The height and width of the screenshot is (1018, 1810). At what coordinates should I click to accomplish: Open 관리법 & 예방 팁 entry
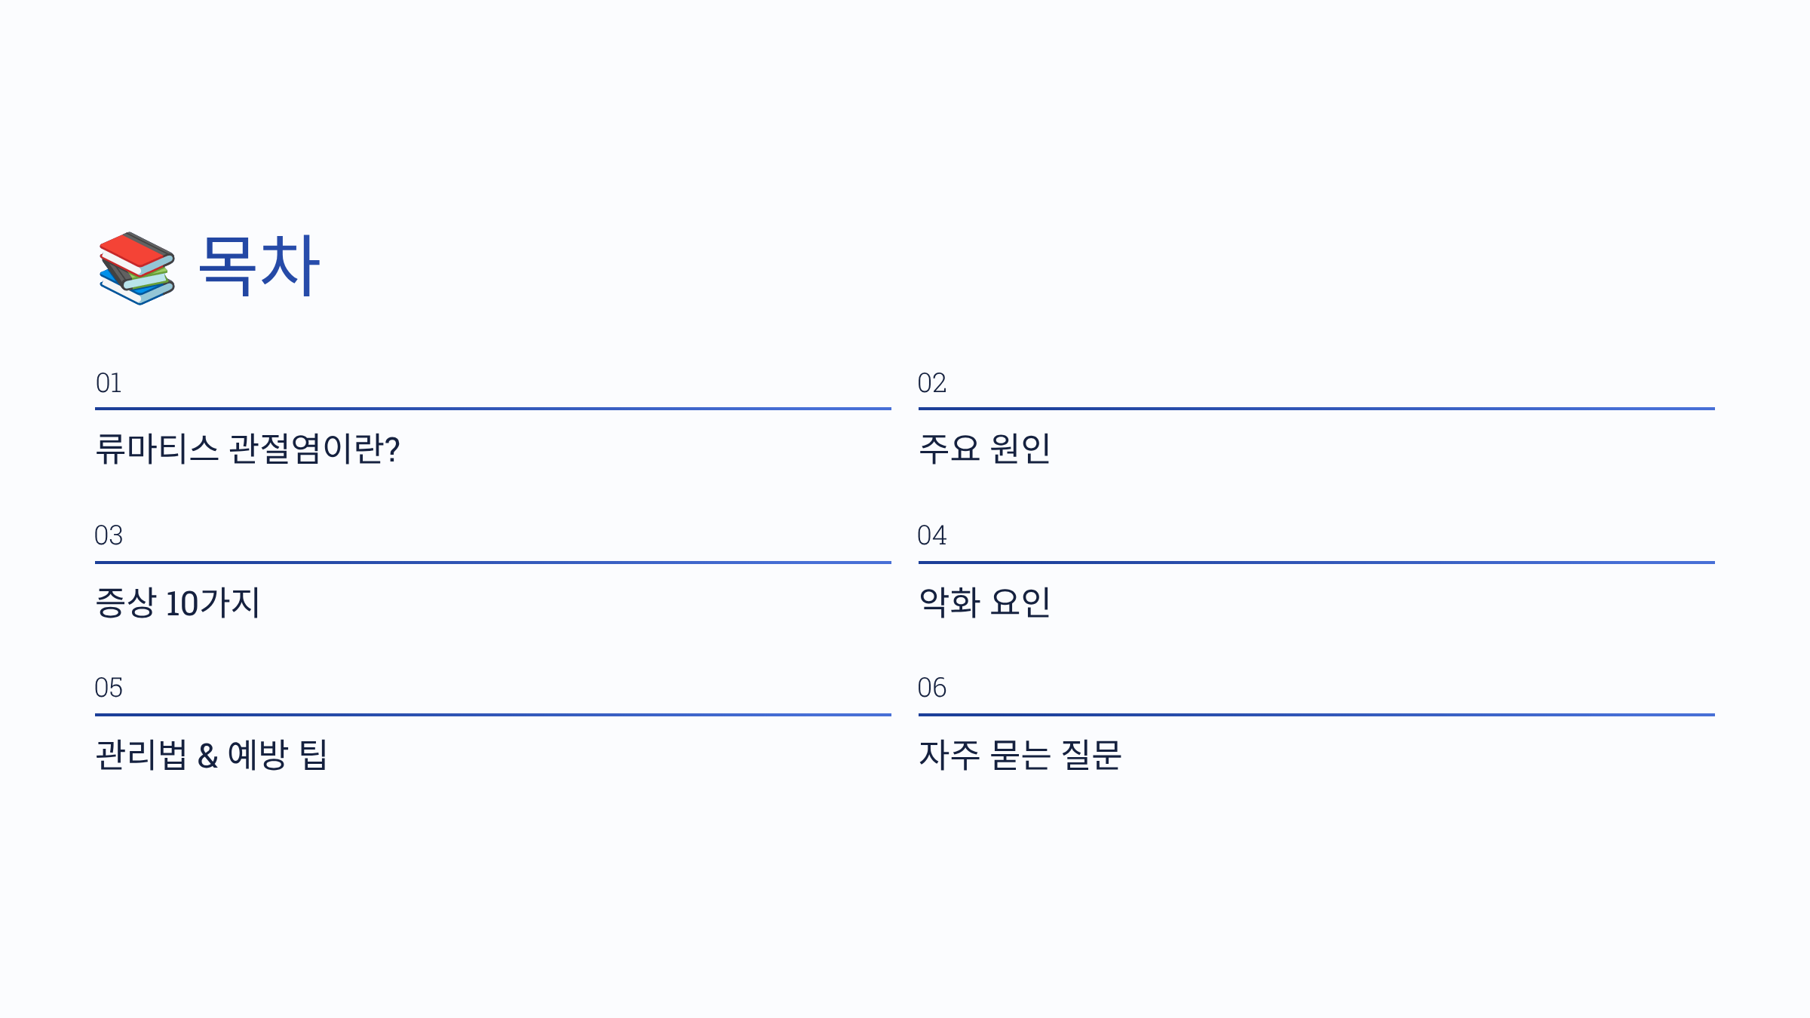click(x=211, y=755)
